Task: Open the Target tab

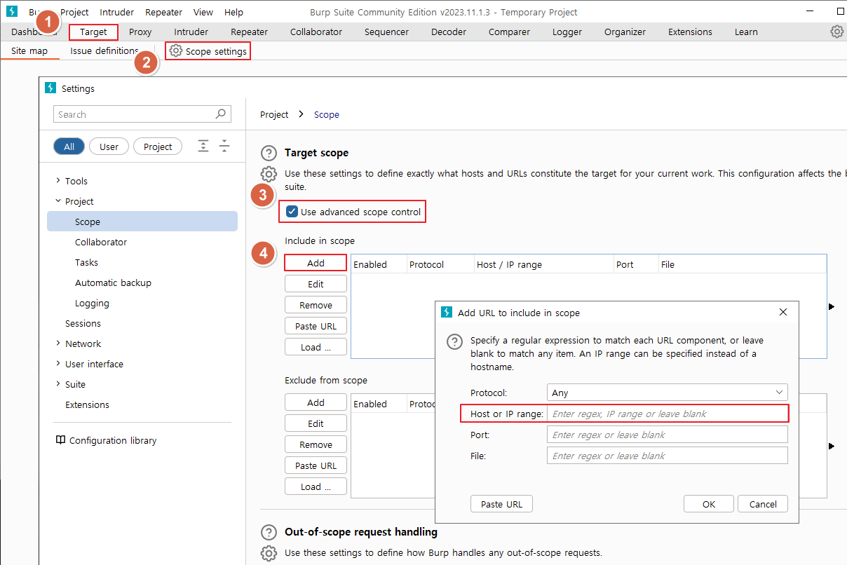Action: pyautogui.click(x=93, y=32)
